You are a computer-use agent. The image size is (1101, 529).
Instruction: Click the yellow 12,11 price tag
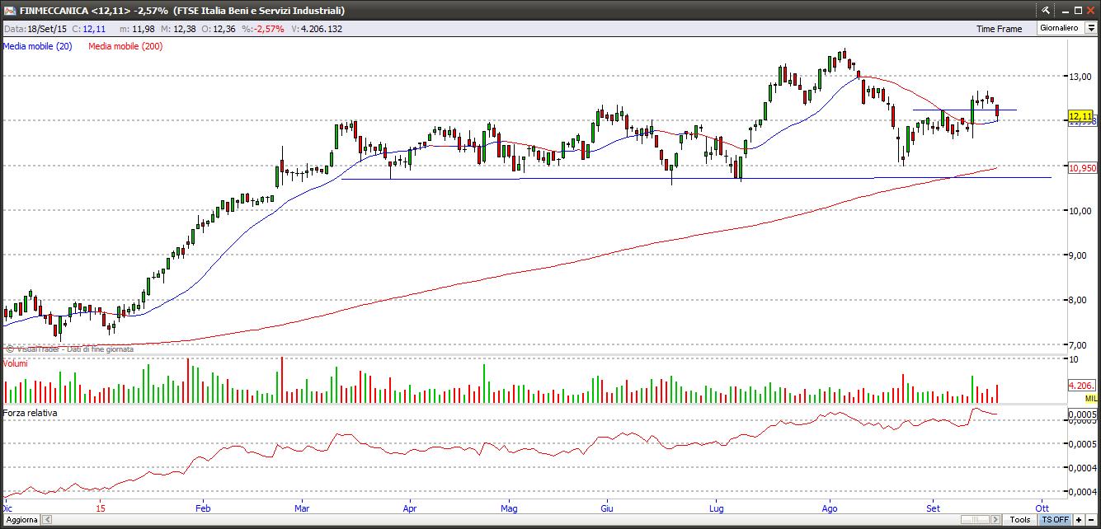(x=1080, y=115)
